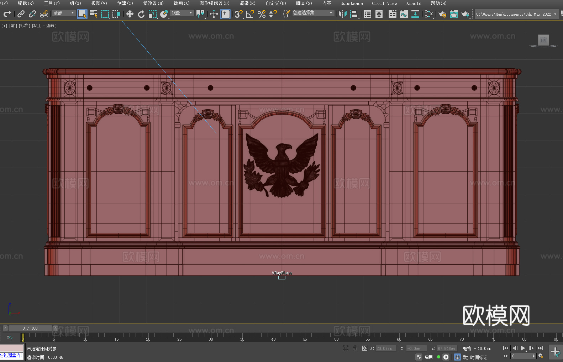
Task: Open the Arnold menu
Action: [414, 3]
